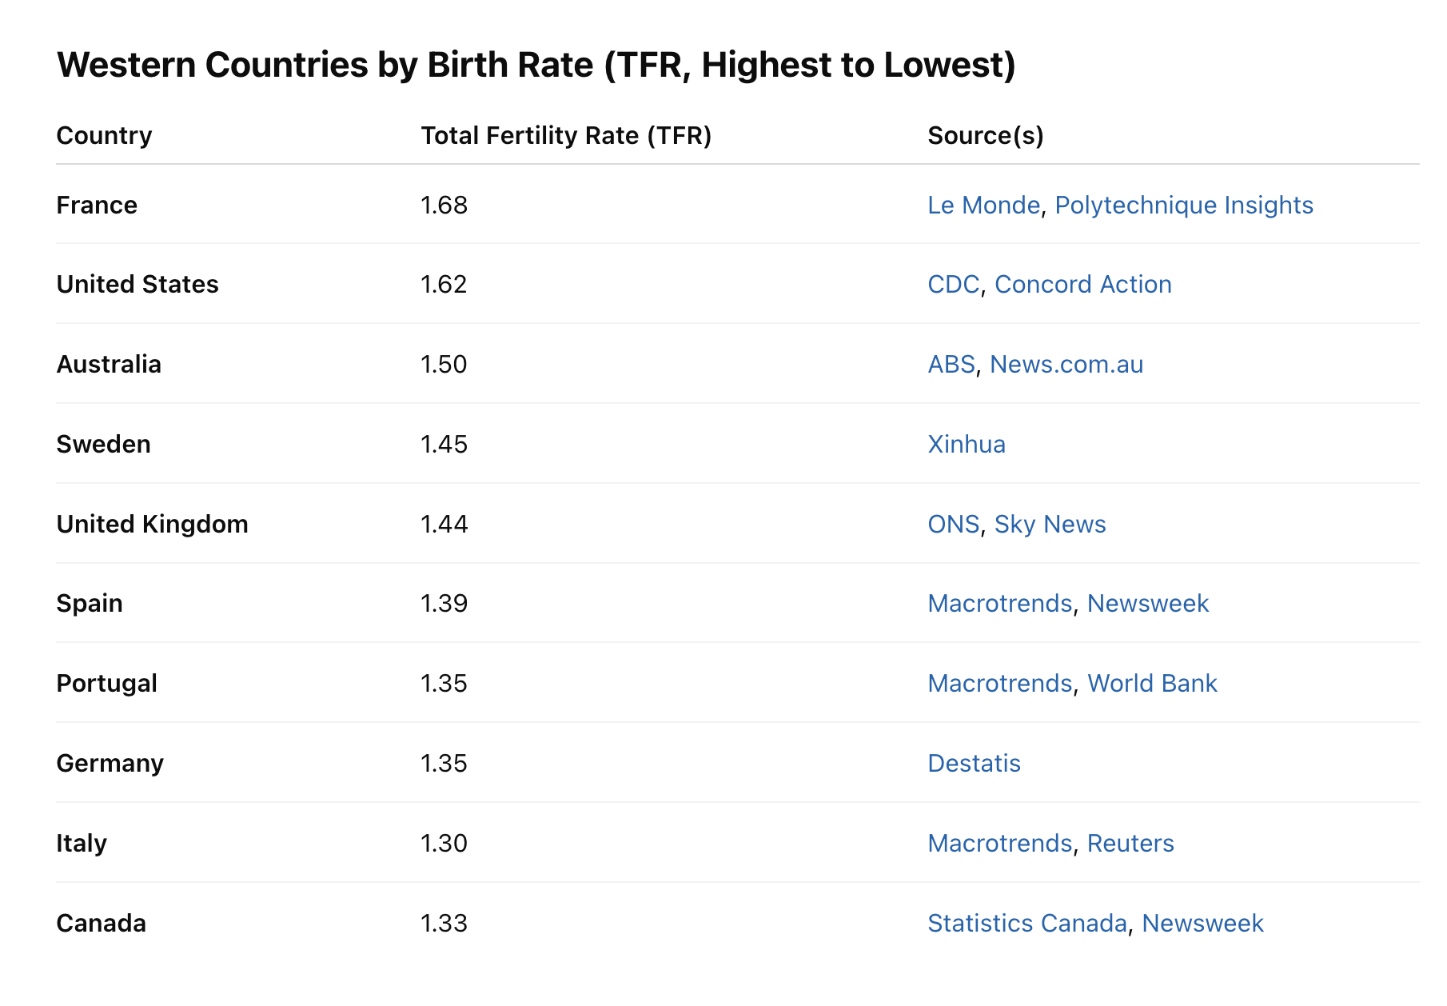Select the France country cell
This screenshot has width=1447, height=1006.
97,206
